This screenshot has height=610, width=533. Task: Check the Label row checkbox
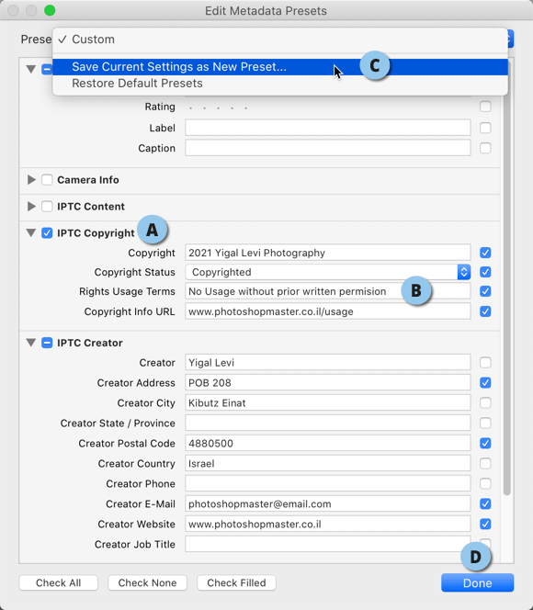pyautogui.click(x=485, y=128)
